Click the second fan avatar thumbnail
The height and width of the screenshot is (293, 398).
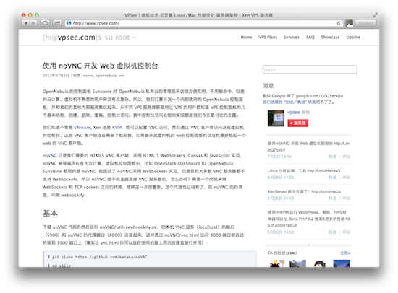(297, 263)
